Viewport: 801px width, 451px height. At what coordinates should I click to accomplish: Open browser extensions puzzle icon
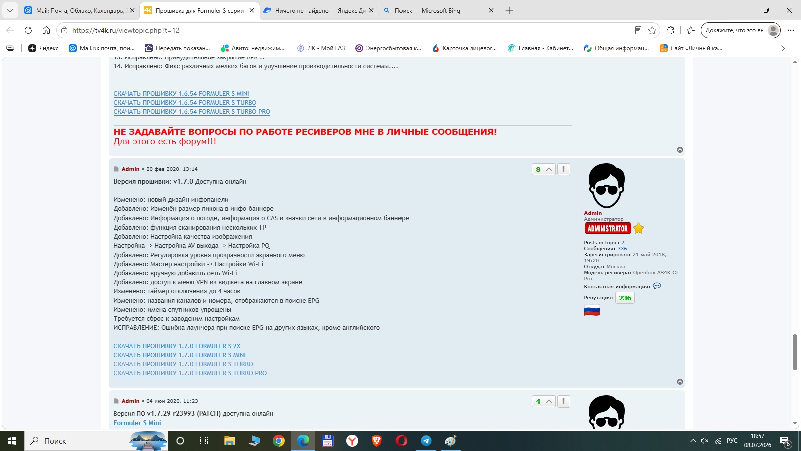pos(671,30)
